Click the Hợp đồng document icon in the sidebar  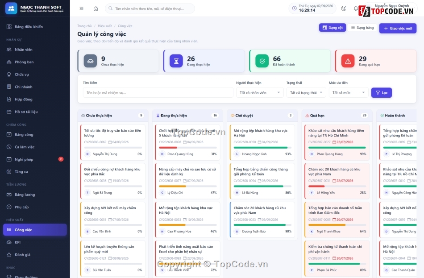tap(9, 99)
